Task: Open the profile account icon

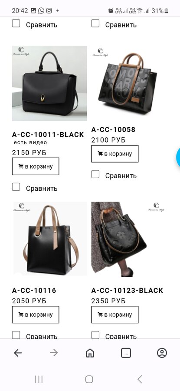Action: [x=162, y=353]
